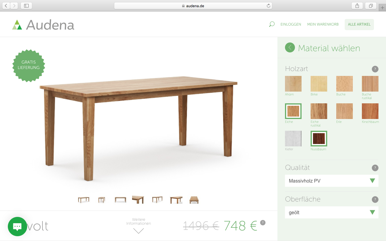Open the help icon beside Qualität
This screenshot has height=241, width=386.
point(375,168)
